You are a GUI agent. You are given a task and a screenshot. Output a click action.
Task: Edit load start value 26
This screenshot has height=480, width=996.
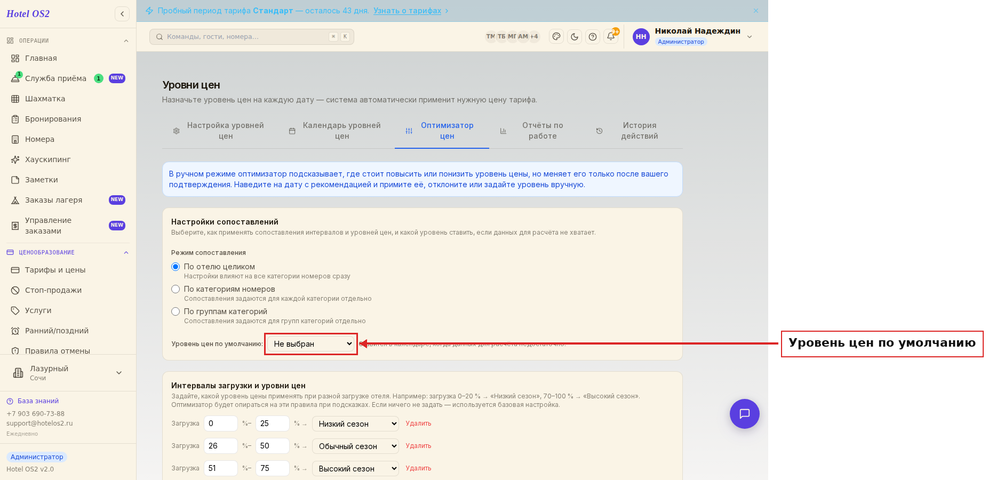coord(221,446)
